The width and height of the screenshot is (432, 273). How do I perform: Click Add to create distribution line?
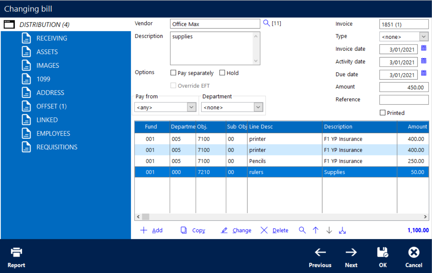[x=151, y=231]
